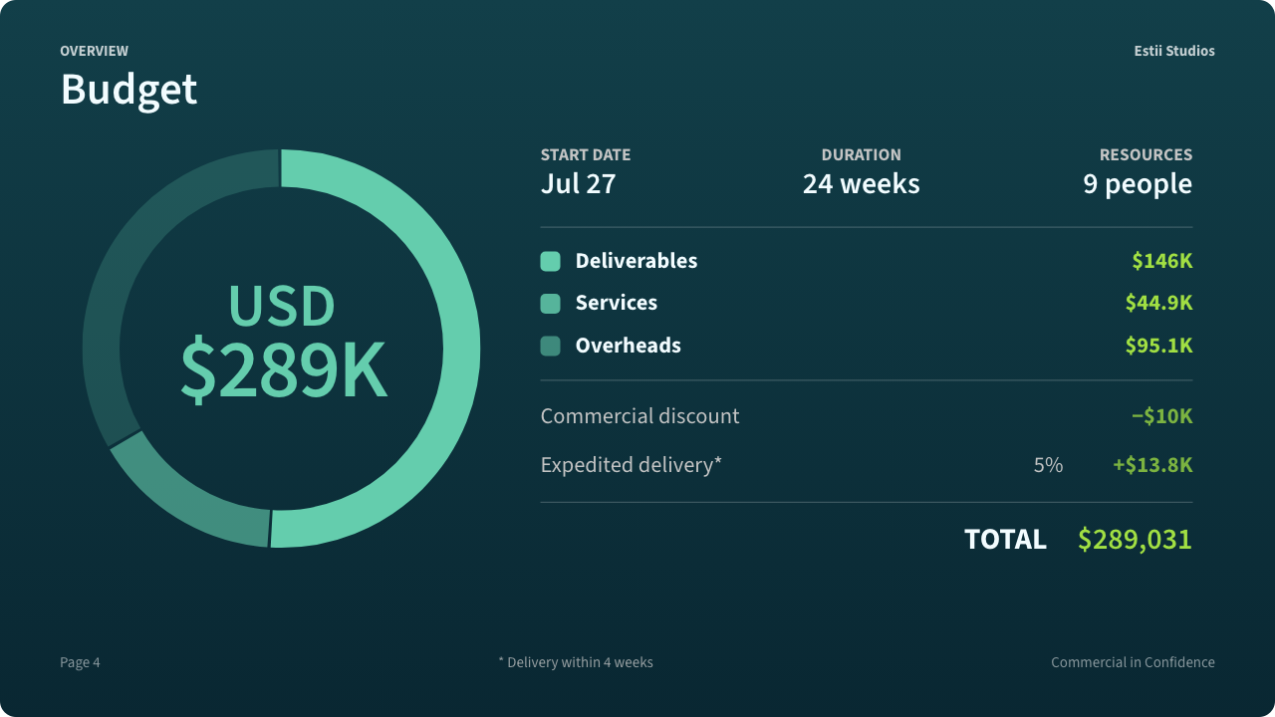This screenshot has height=717, width=1275.
Task: Click the 9 people resources value
Action: 1138,184
